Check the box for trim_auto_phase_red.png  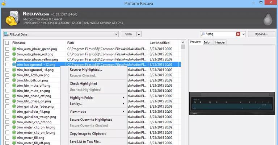click(x=7, y=54)
